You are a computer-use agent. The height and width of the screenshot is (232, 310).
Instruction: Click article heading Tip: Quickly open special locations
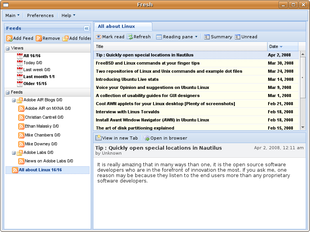tap(158, 148)
